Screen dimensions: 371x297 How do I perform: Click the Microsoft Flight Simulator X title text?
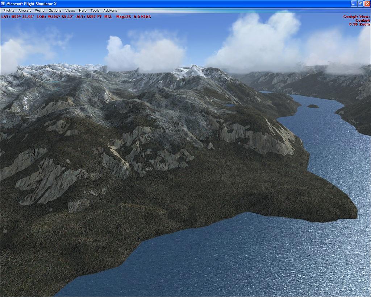coord(32,4)
